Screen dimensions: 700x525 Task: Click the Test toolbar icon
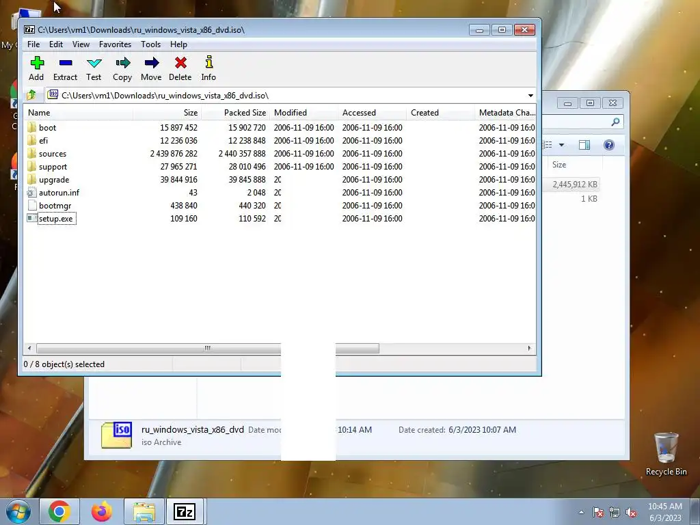(x=94, y=63)
